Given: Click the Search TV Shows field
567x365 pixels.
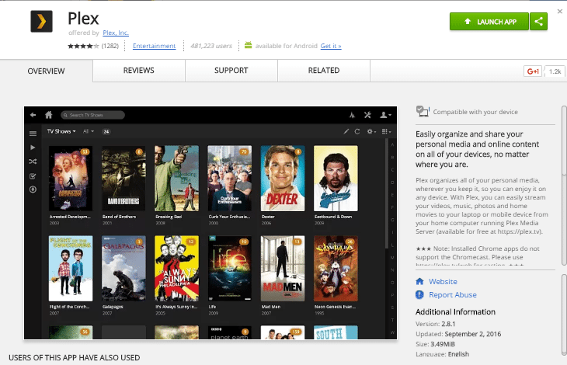Looking at the screenshot, I should point(92,115).
